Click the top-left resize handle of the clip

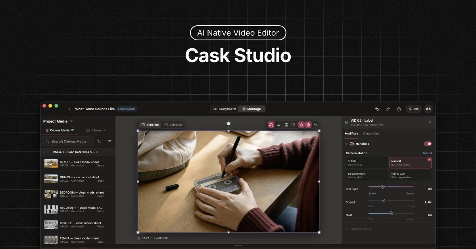(138, 131)
